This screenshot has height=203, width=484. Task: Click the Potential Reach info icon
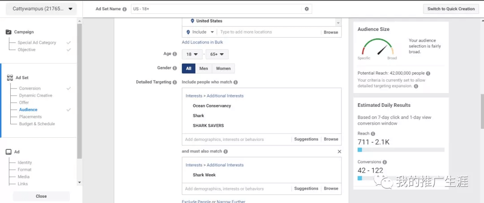point(428,73)
